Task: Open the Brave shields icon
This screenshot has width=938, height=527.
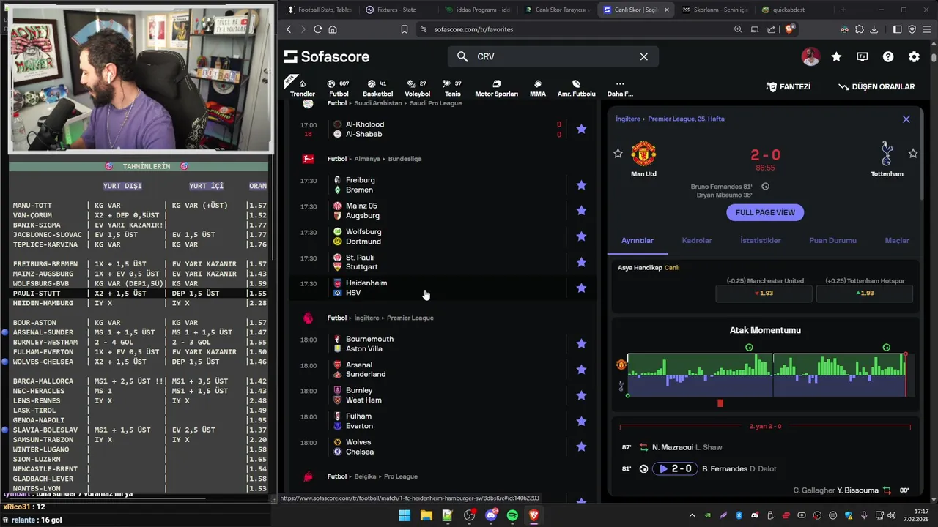Action: point(789,29)
